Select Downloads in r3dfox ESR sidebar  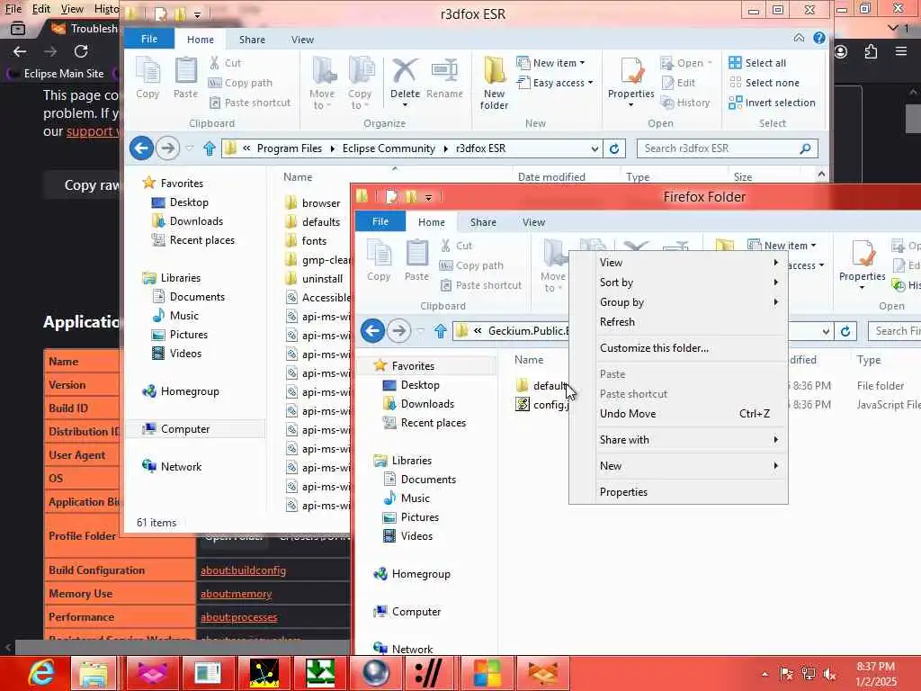click(196, 221)
